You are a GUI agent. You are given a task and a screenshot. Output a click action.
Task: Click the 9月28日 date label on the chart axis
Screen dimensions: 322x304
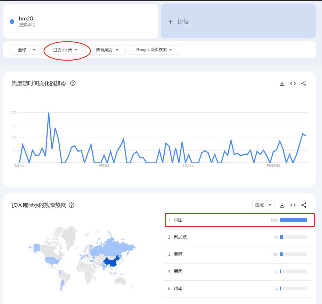pos(189,165)
